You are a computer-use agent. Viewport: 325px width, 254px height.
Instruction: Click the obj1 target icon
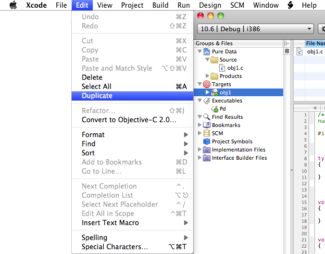click(214, 92)
